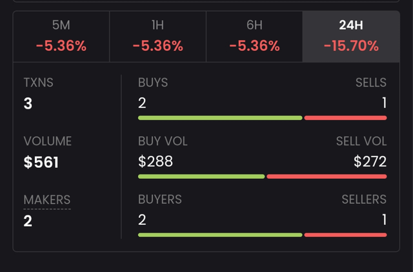Click the $272 sell volume amount
Screen dimensions: 413x272
point(370,162)
